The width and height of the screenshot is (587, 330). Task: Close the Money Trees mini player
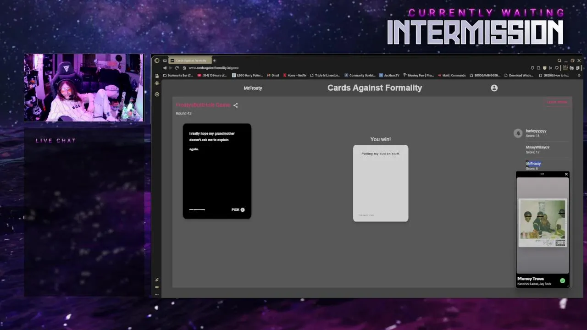[566, 174]
